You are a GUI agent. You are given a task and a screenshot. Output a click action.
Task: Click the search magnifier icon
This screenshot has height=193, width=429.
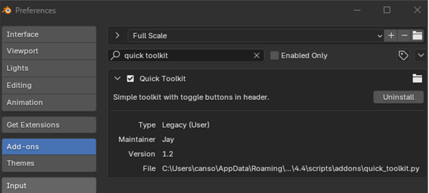click(115, 55)
